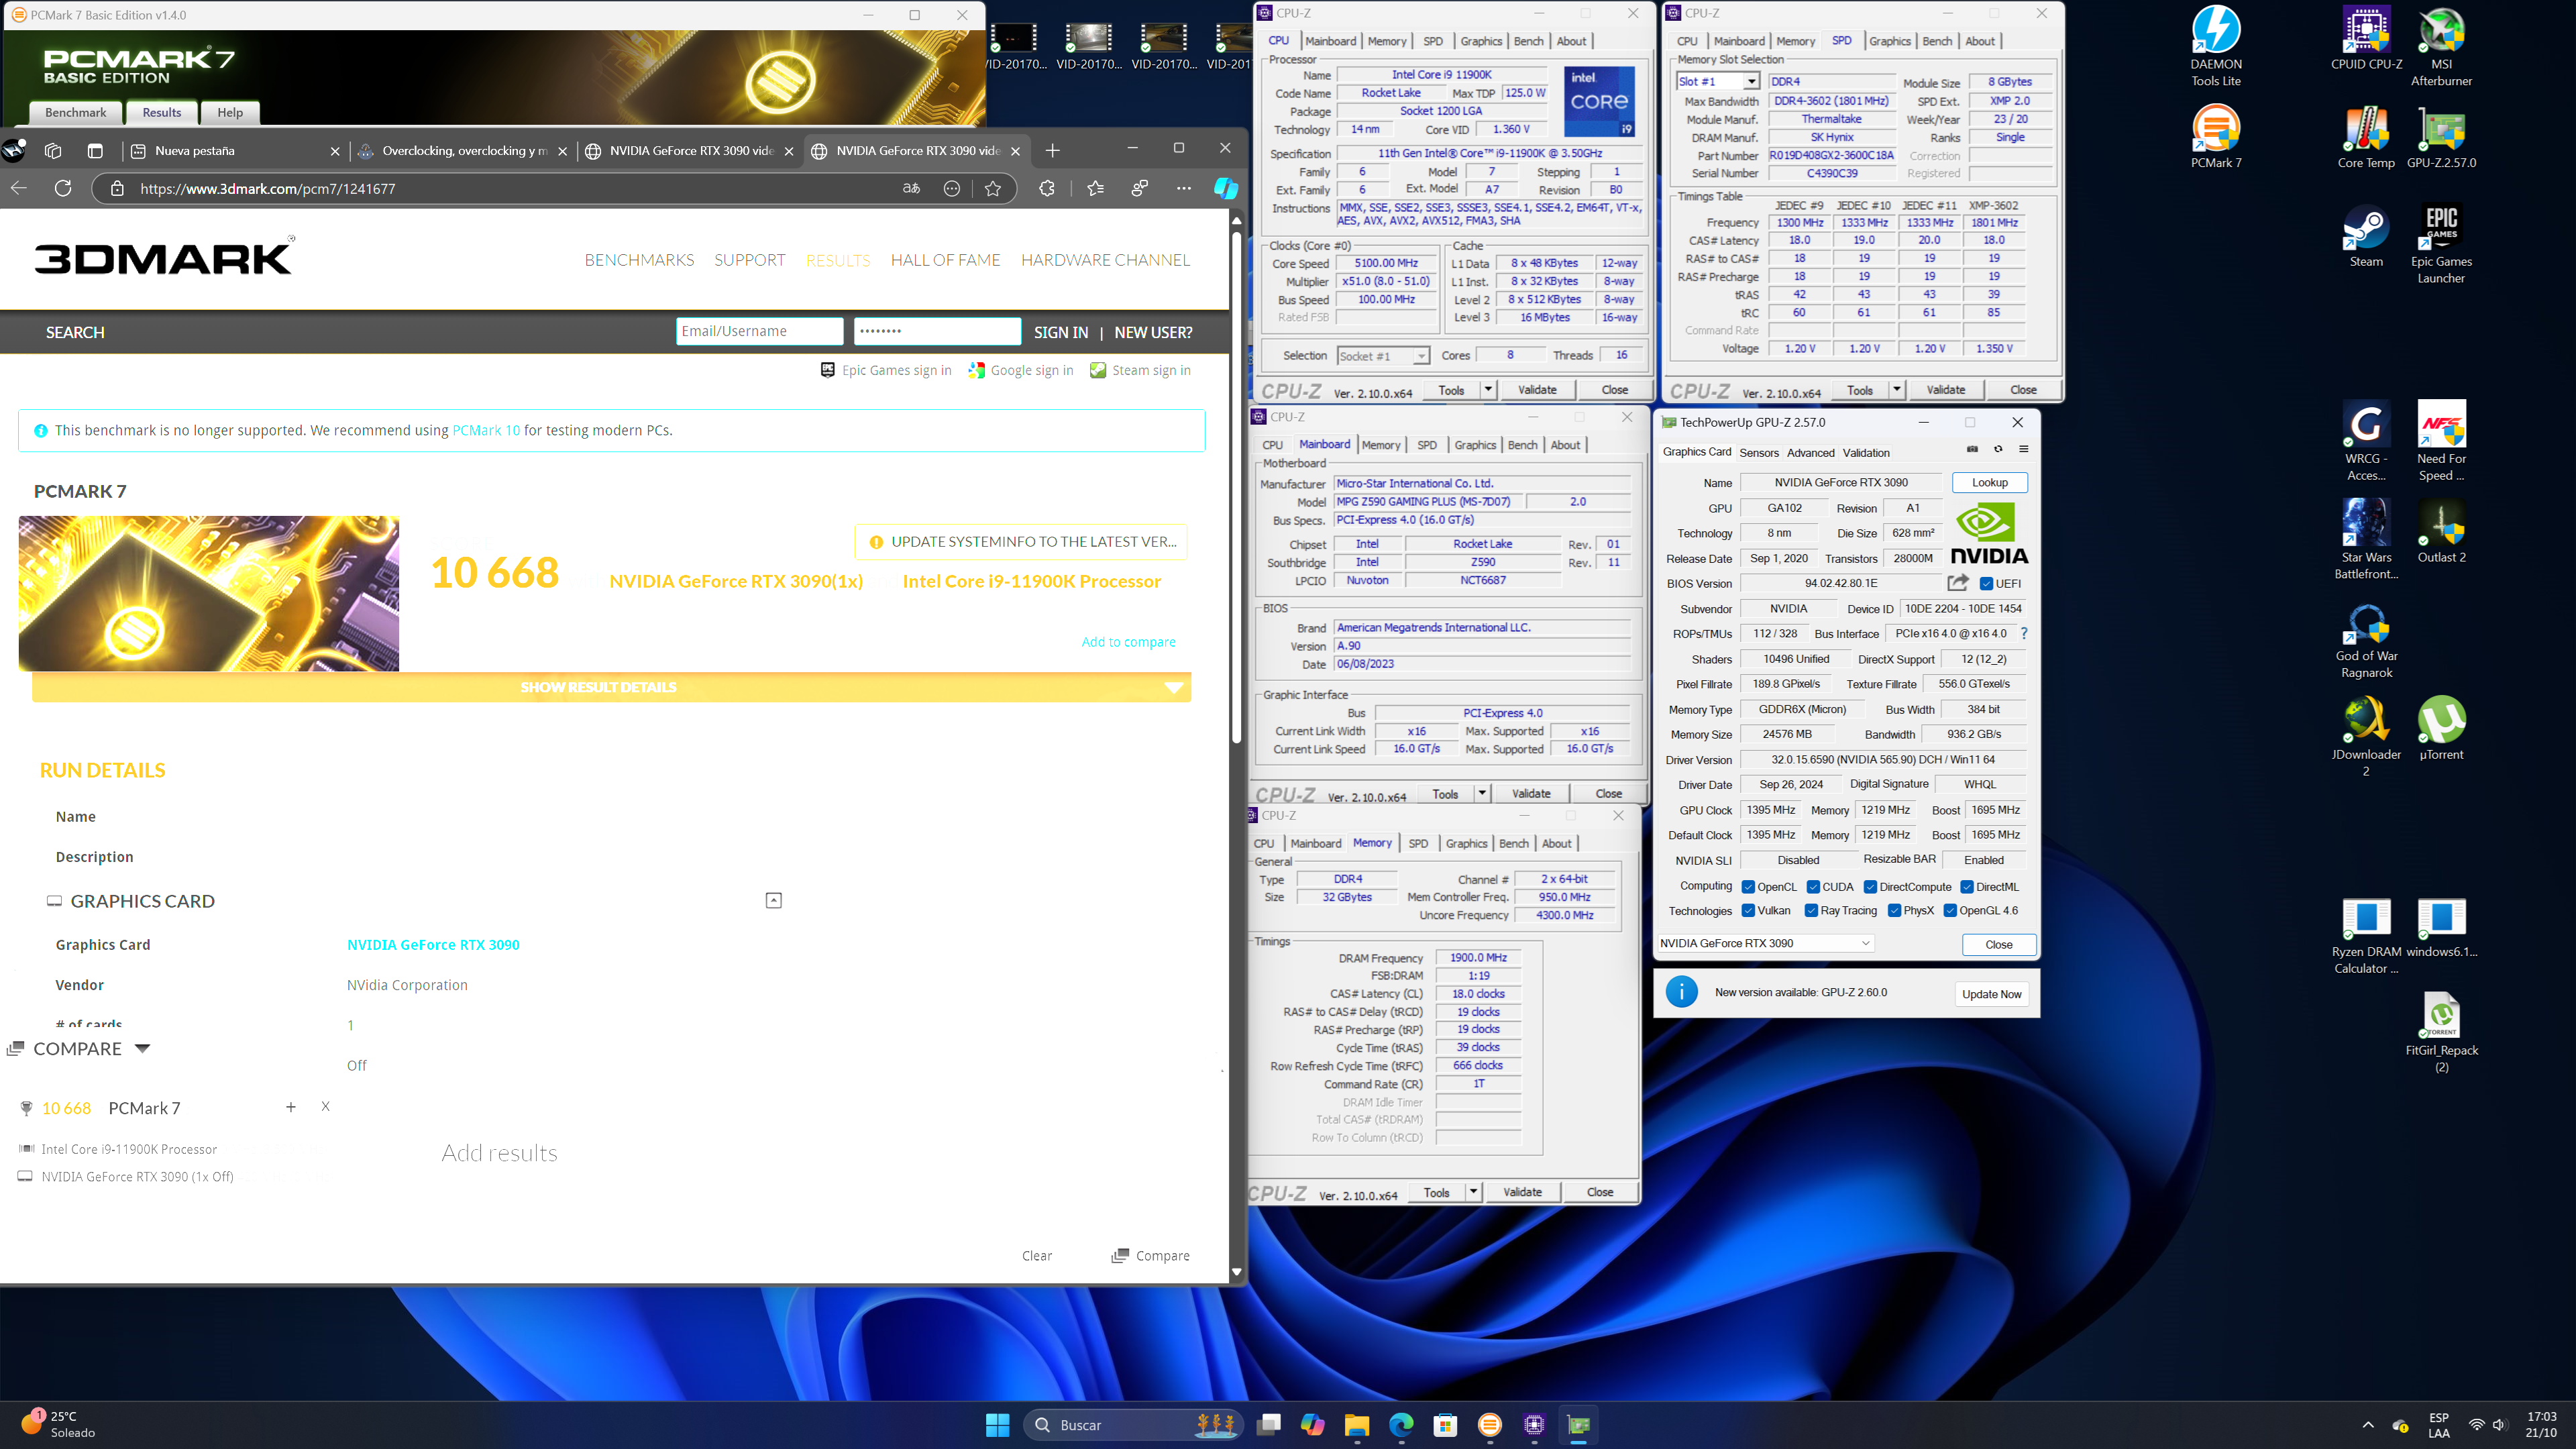
Task: Toggle CUDA checkbox in GPU-Z
Action: pos(1813,887)
